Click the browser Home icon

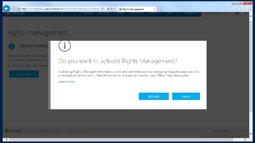tap(240, 9)
